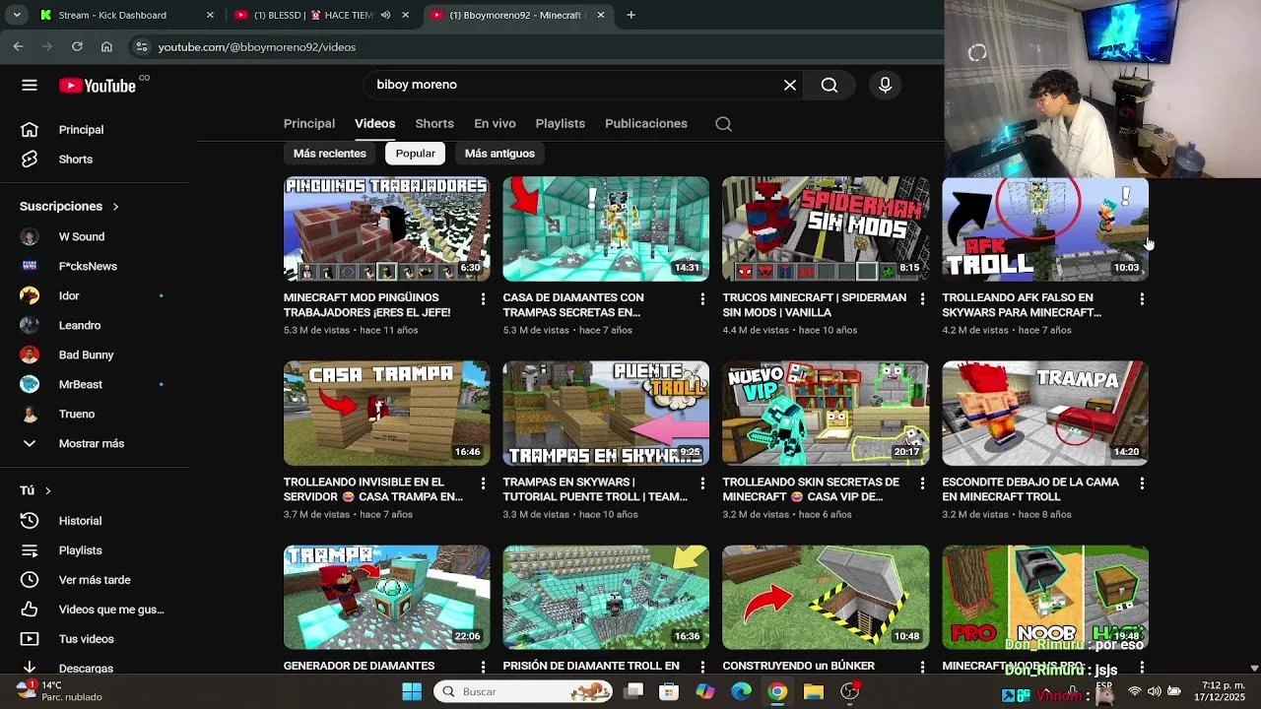Image resolution: width=1261 pixels, height=709 pixels.
Task: Open title link Trucos Minecraft Spiderman Sin Mods
Action: pyautogui.click(x=815, y=305)
